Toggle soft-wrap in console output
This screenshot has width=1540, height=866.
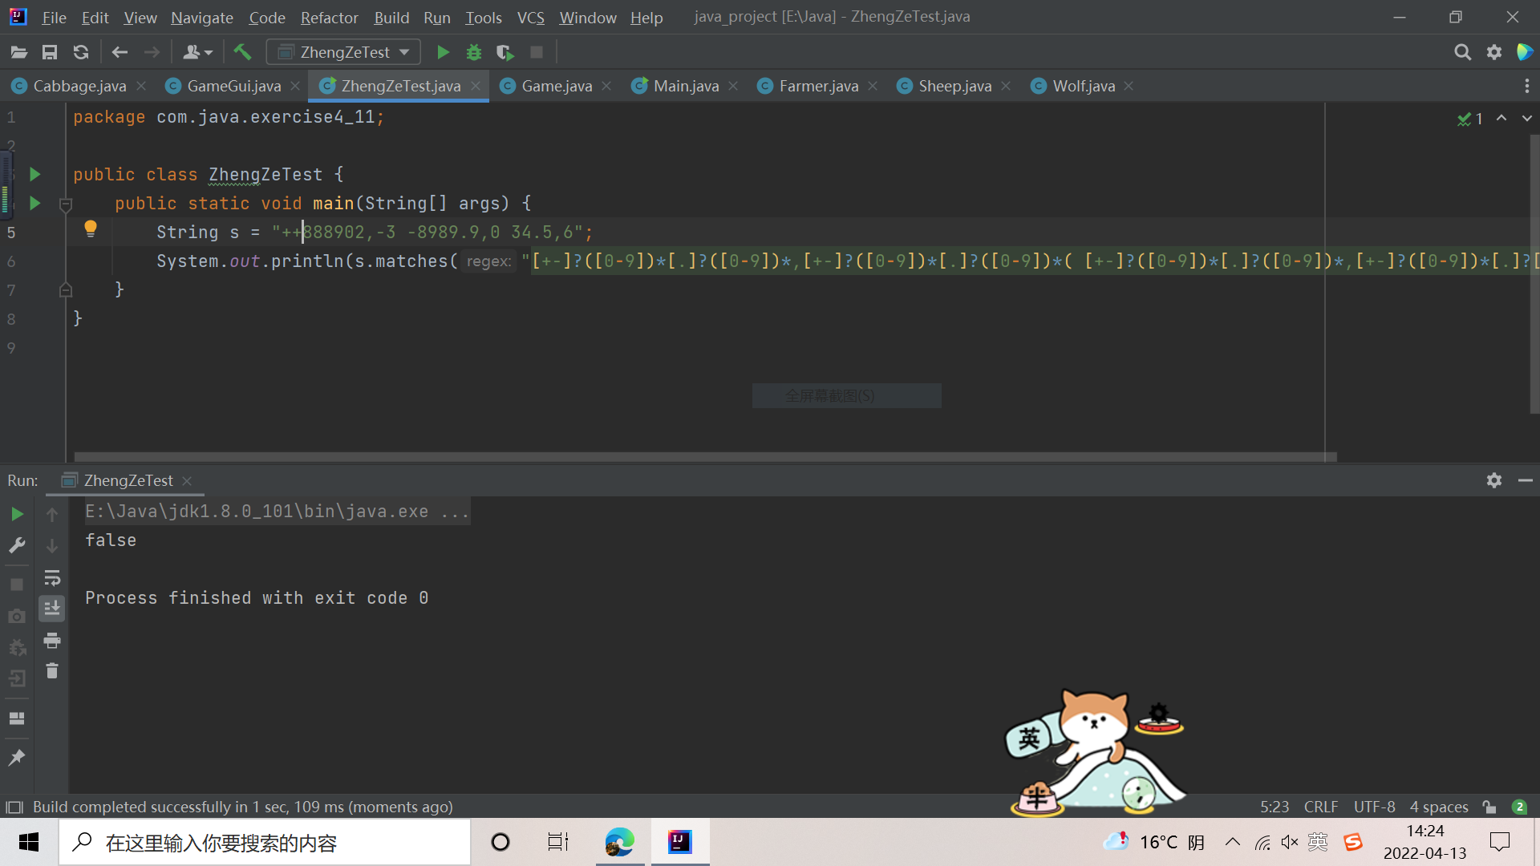52,577
